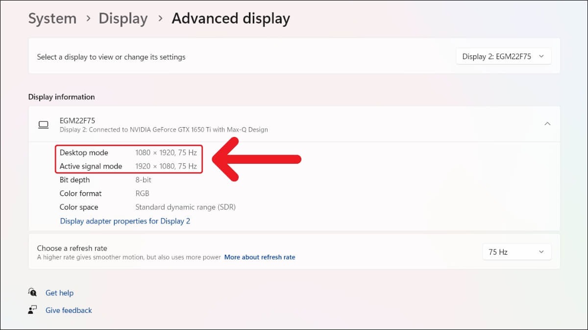
Task: Open More about refresh rate link
Action: click(x=260, y=257)
